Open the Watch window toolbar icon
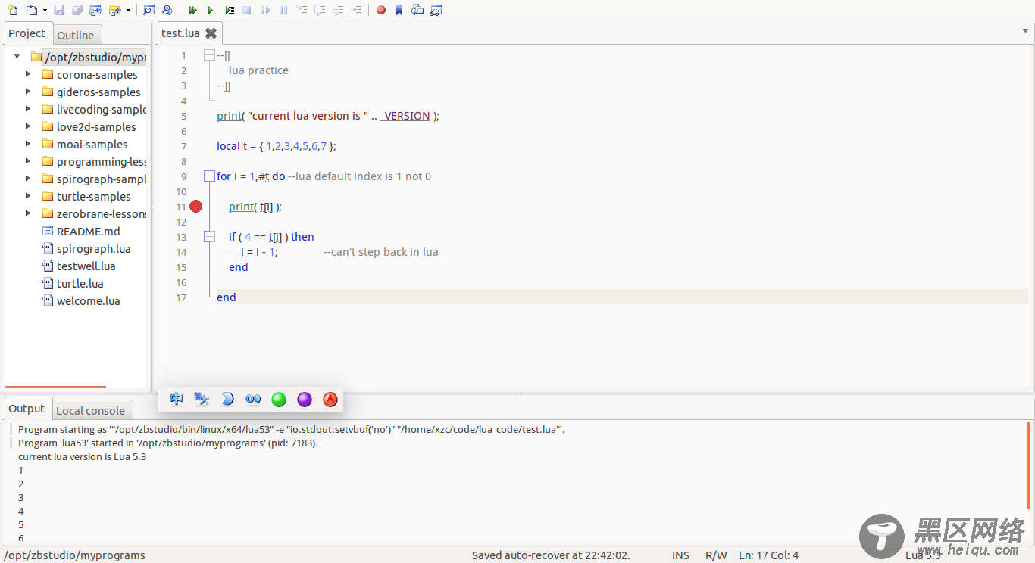Screen dimensions: 1035x563 pos(436,10)
